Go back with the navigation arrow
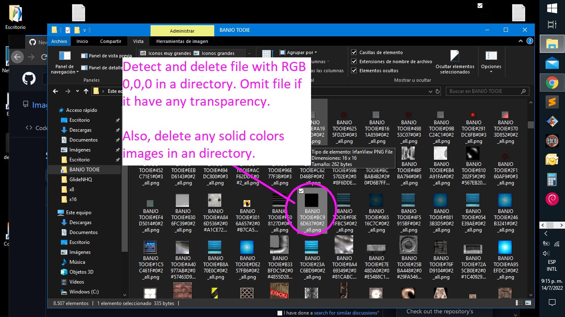The width and height of the screenshot is (565, 317). click(55, 91)
